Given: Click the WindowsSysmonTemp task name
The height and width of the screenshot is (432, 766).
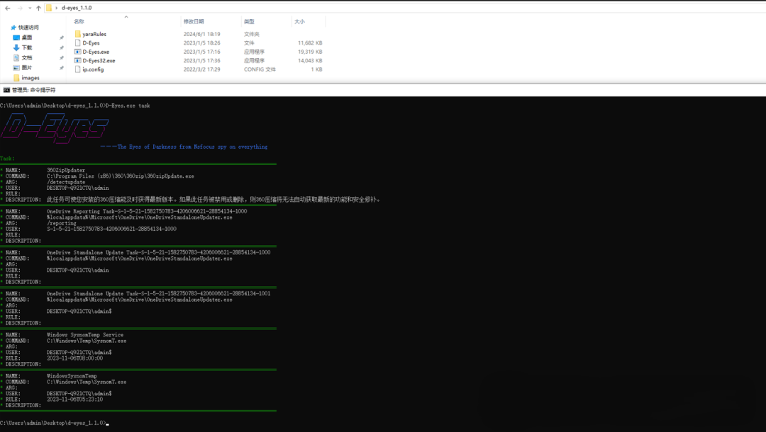Looking at the screenshot, I should tap(72, 376).
